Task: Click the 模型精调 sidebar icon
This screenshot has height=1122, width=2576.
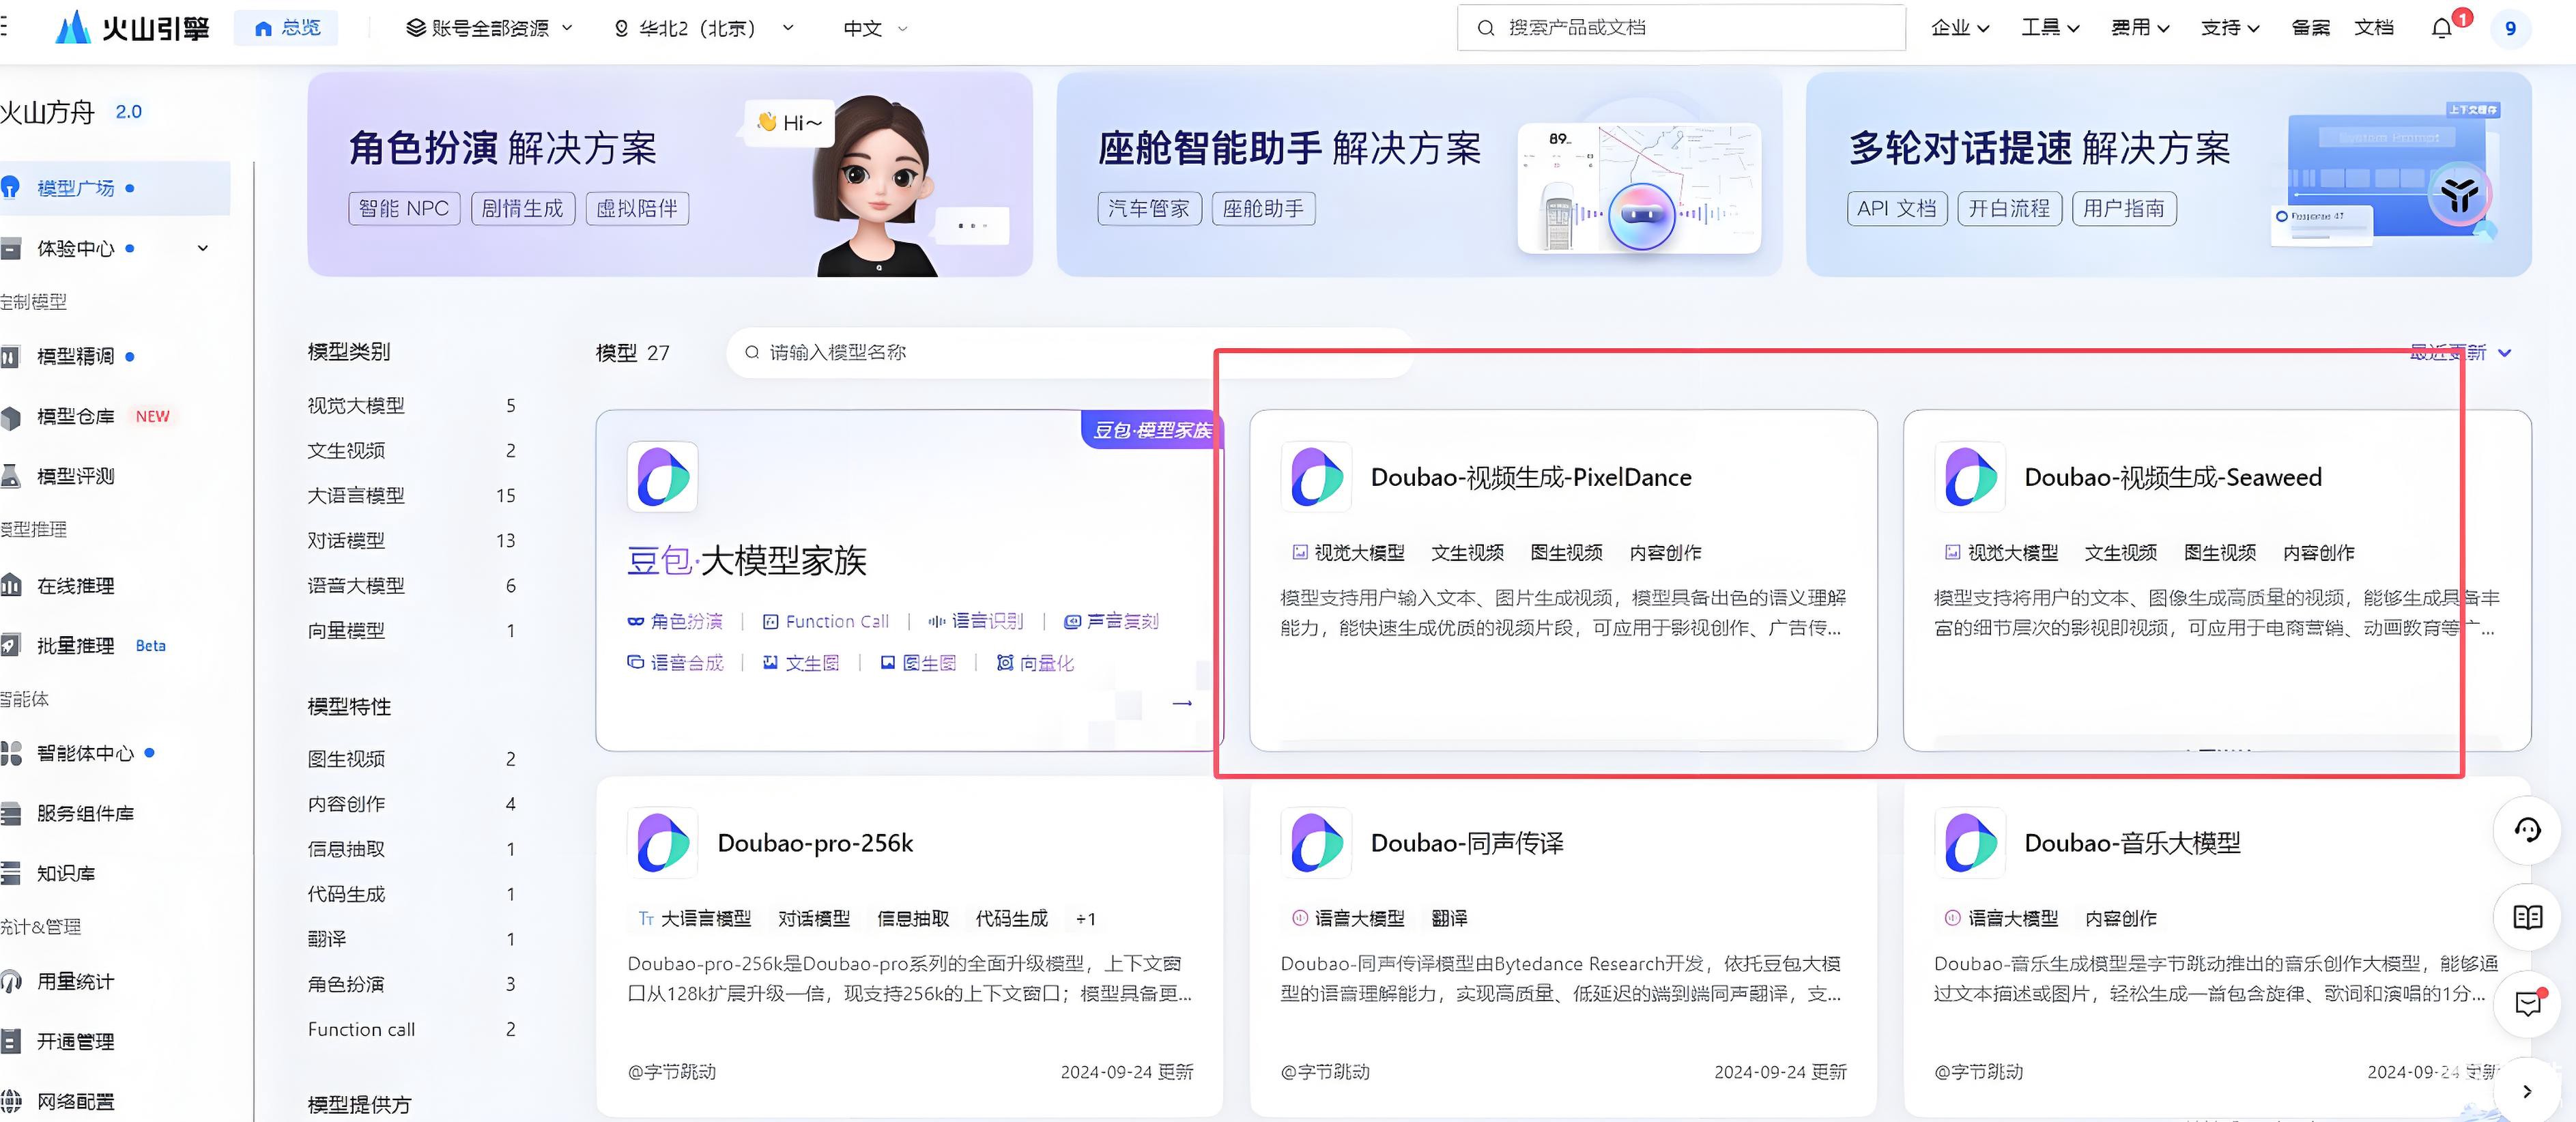Action: point(10,356)
